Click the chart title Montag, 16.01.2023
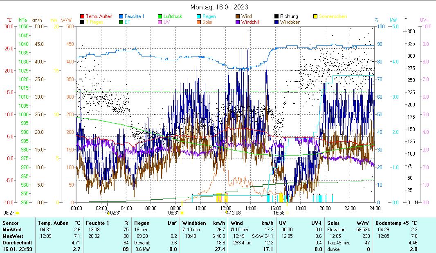This screenshot has width=436, height=253. pos(219,7)
